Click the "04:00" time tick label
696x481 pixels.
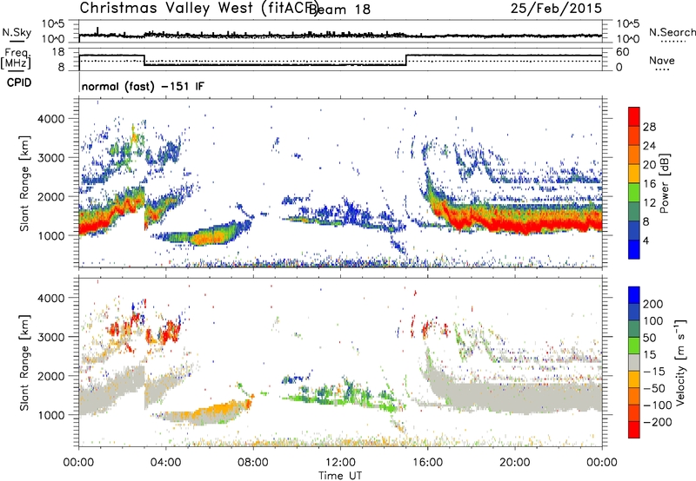166,463
